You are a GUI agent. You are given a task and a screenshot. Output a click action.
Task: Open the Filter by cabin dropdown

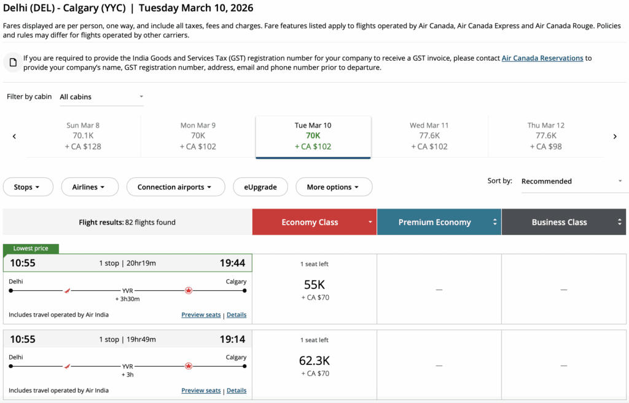(x=101, y=96)
